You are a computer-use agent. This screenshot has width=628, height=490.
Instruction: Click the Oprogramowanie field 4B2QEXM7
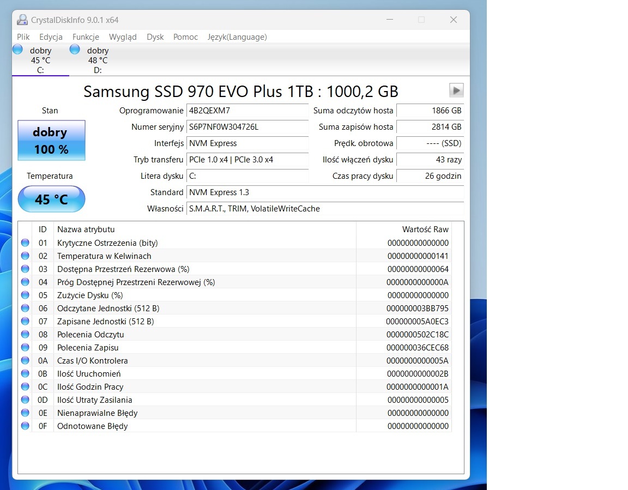click(x=247, y=111)
